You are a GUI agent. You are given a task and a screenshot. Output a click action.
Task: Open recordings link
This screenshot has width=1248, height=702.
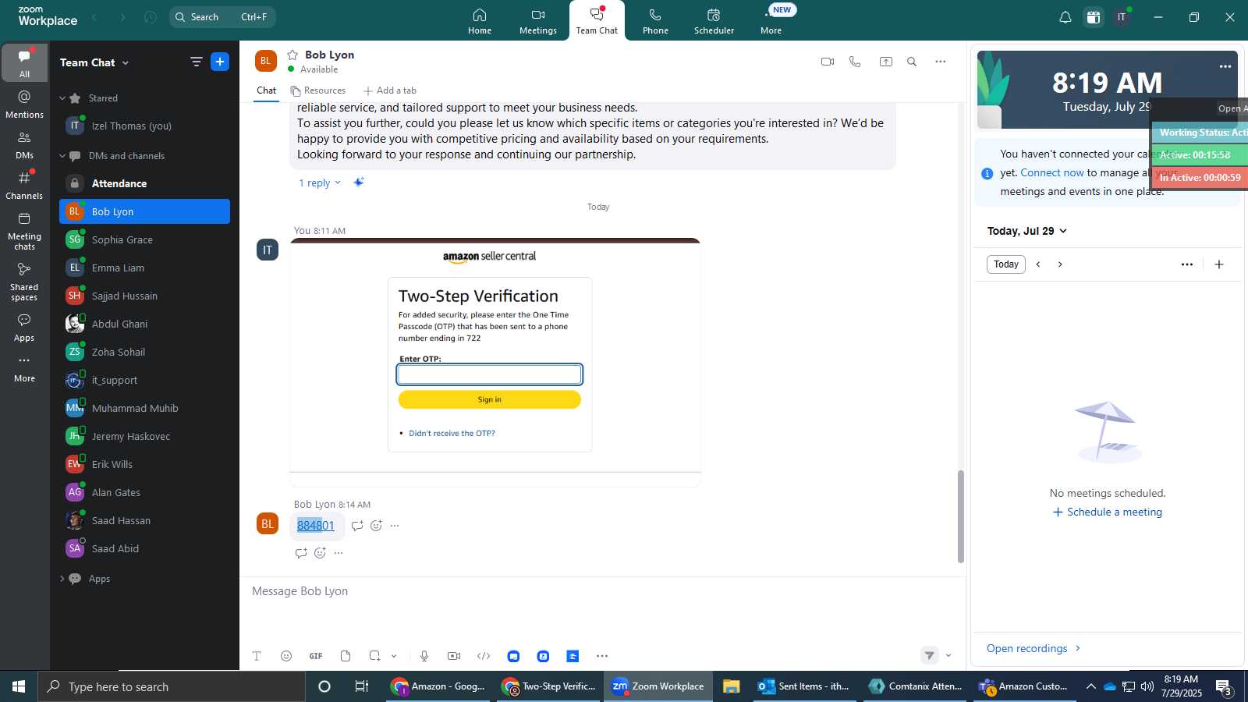[x=1033, y=648]
